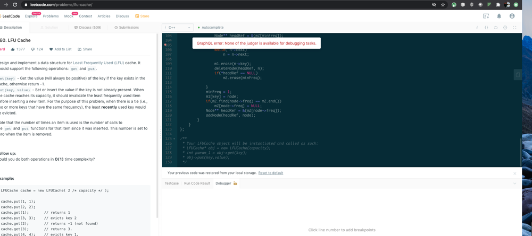
Task: Switch to the Testcase tab
Action: (x=171, y=183)
